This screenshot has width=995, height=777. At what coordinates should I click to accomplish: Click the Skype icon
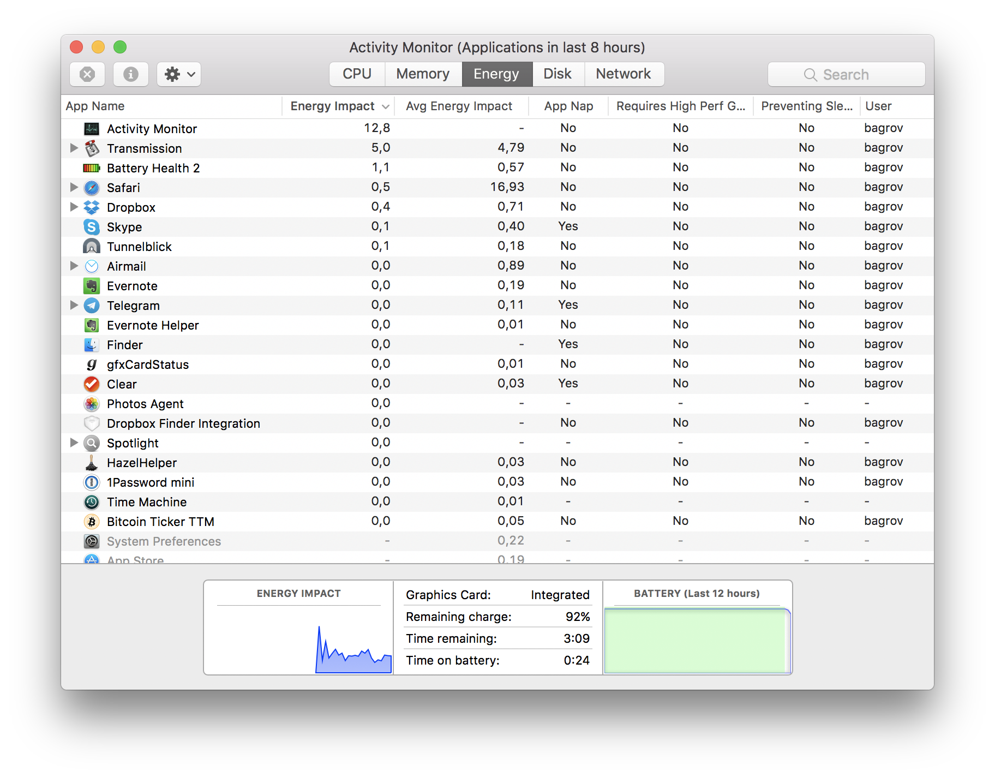92,227
